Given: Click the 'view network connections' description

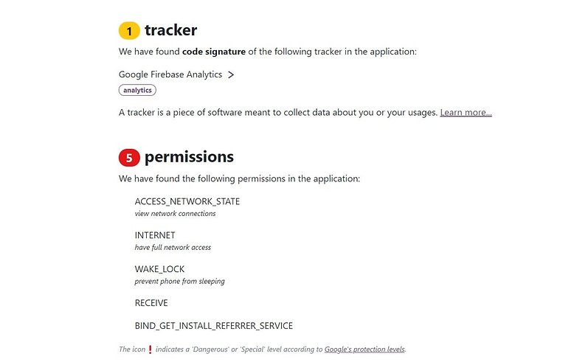Looking at the screenshot, I should click(175, 214).
